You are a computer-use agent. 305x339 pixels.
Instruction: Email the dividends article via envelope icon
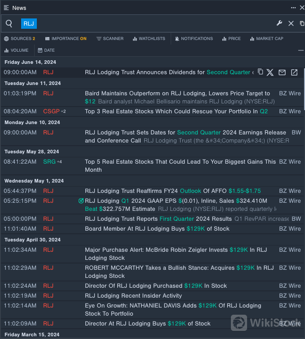(x=282, y=72)
